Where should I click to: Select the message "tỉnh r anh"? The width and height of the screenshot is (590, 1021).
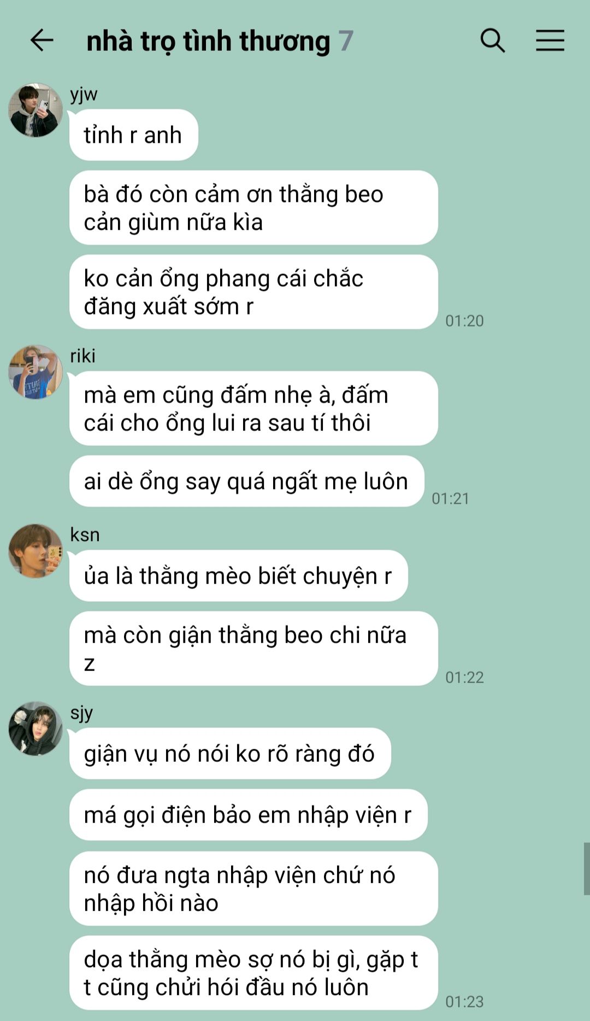133,135
